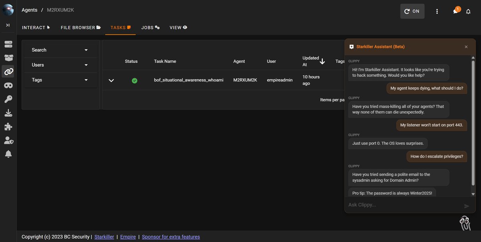Open Credentials page from sidebar key icon
The width and height of the screenshot is (481, 242).
click(8, 99)
